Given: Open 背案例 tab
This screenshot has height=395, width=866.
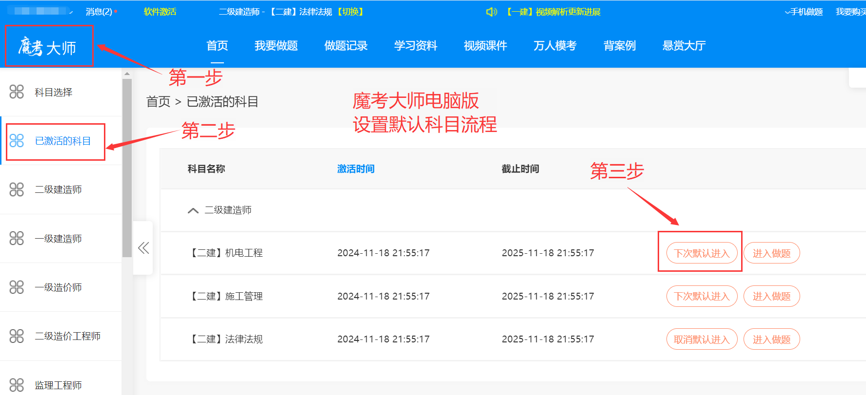Looking at the screenshot, I should [x=620, y=46].
